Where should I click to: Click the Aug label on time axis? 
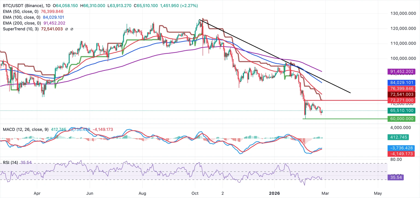tap(142, 193)
